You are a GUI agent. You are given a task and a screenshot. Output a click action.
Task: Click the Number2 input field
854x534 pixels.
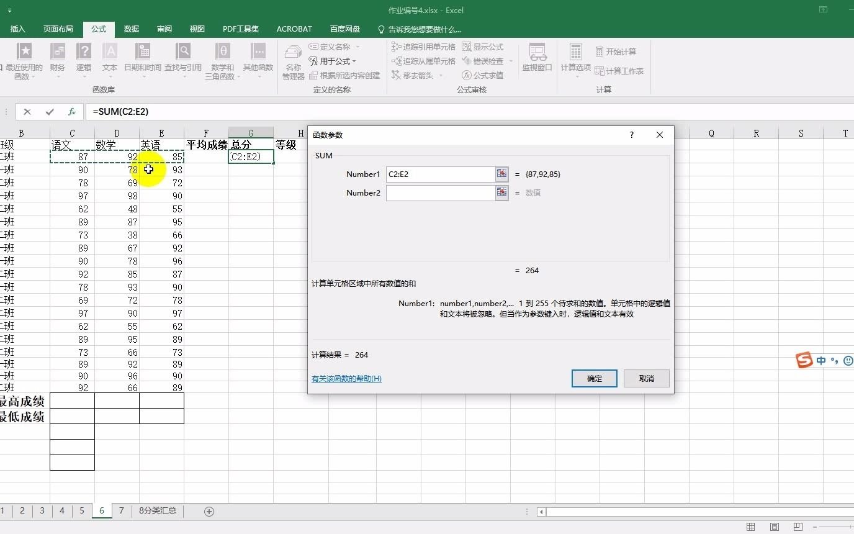point(440,193)
